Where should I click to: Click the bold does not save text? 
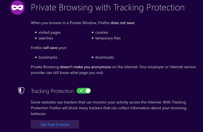[x=122, y=23]
